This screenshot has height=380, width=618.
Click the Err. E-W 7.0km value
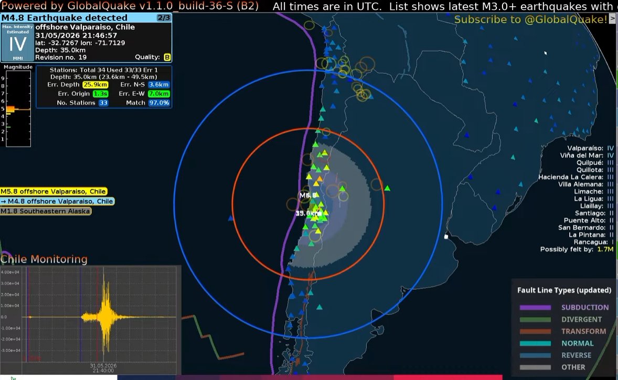click(x=159, y=94)
